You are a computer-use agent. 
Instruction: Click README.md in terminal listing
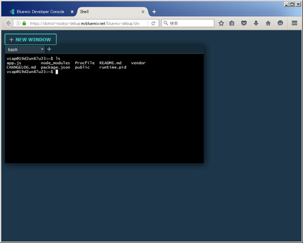(110, 63)
